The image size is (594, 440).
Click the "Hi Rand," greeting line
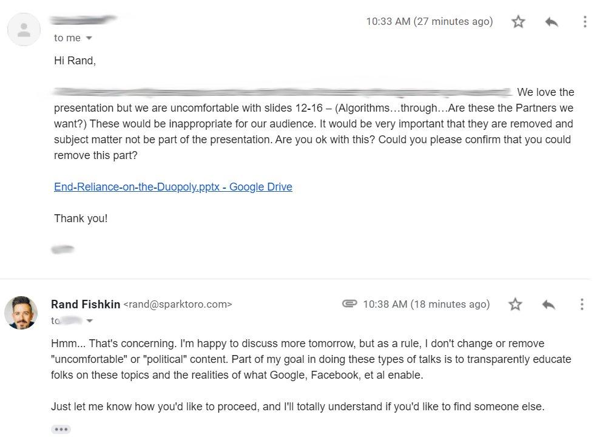75,61
